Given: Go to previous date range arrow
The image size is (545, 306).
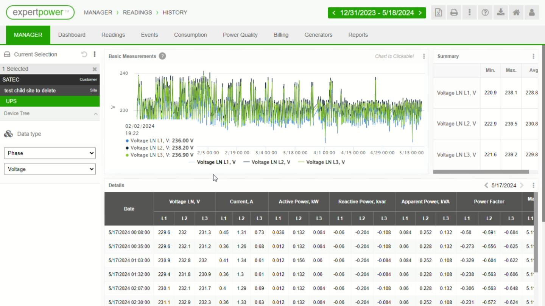Looking at the screenshot, I should [x=334, y=13].
